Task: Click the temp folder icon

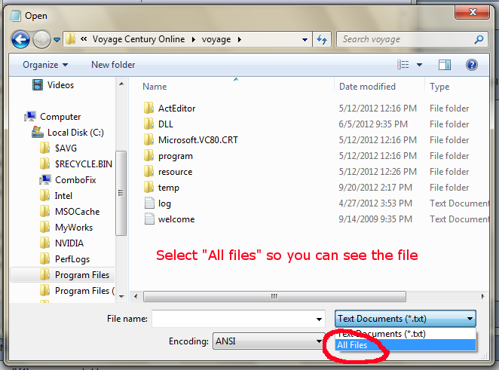Action: [148, 188]
